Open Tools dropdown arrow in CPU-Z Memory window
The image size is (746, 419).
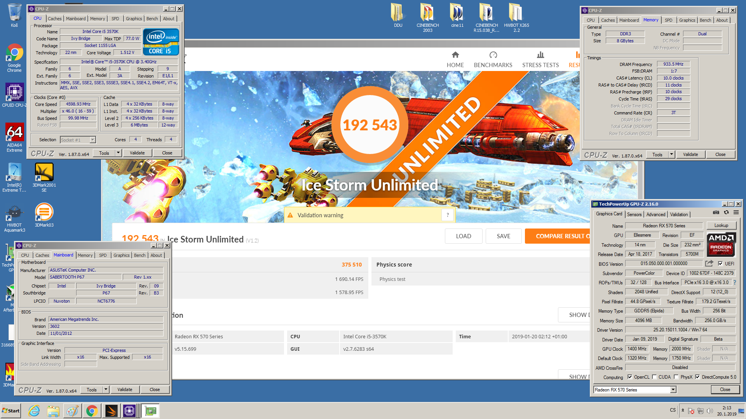(x=671, y=154)
